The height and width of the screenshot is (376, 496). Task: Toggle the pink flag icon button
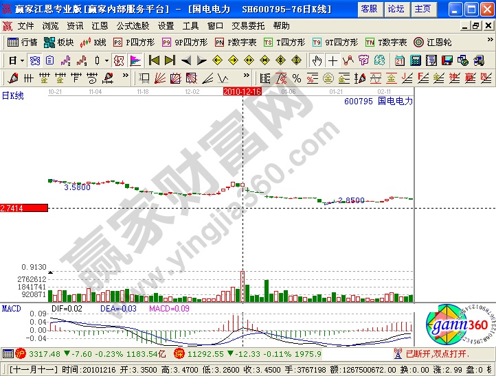pyautogui.click(x=135, y=60)
